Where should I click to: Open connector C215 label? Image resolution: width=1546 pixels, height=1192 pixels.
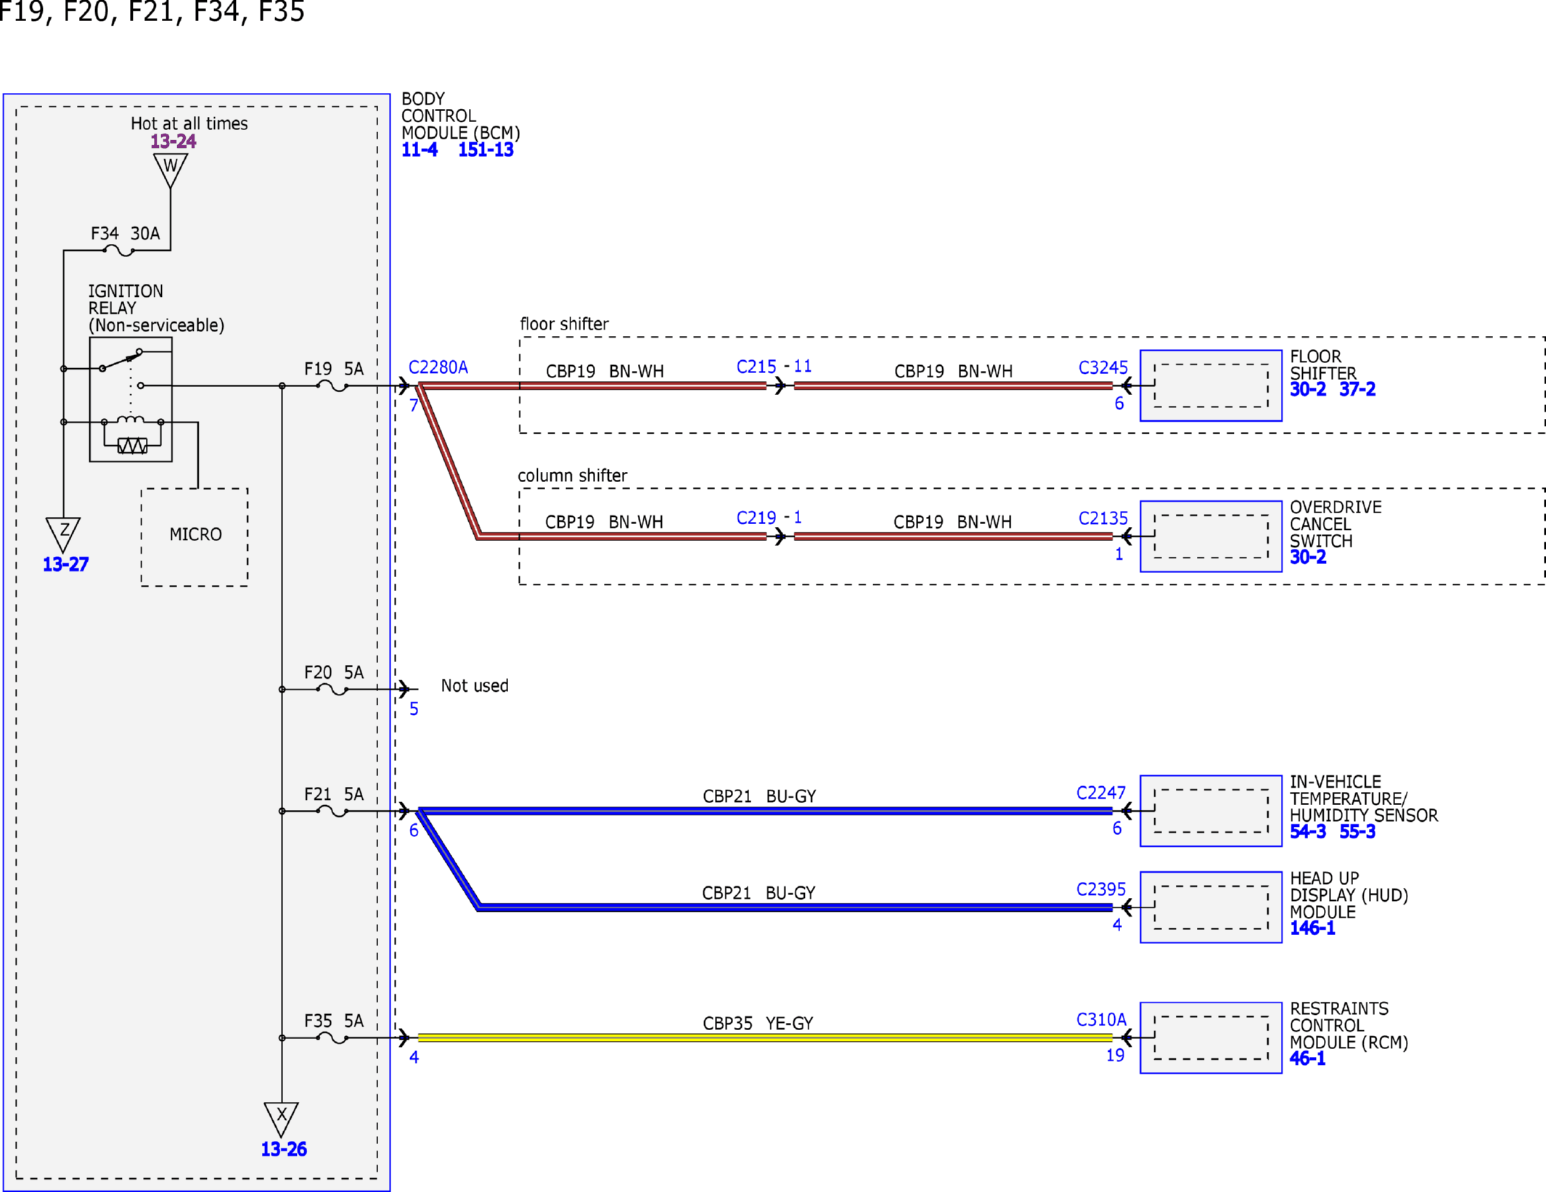[x=756, y=367]
